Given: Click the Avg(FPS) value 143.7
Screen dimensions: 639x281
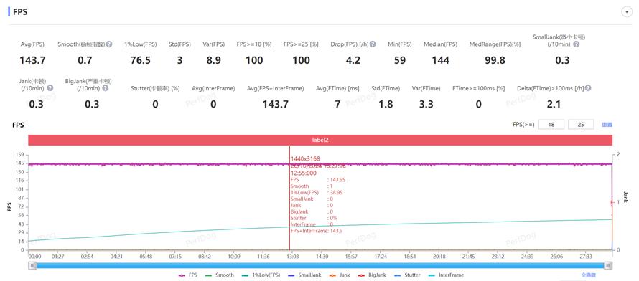Looking at the screenshot, I should [x=32, y=61].
